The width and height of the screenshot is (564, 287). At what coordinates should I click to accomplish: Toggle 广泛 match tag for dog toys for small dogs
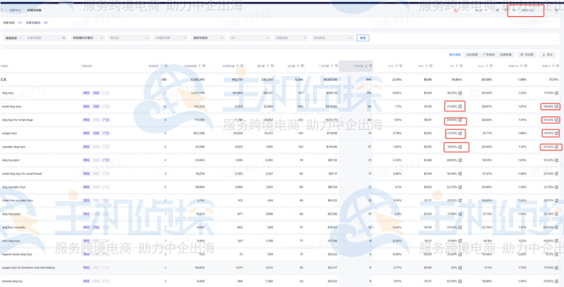[106, 120]
